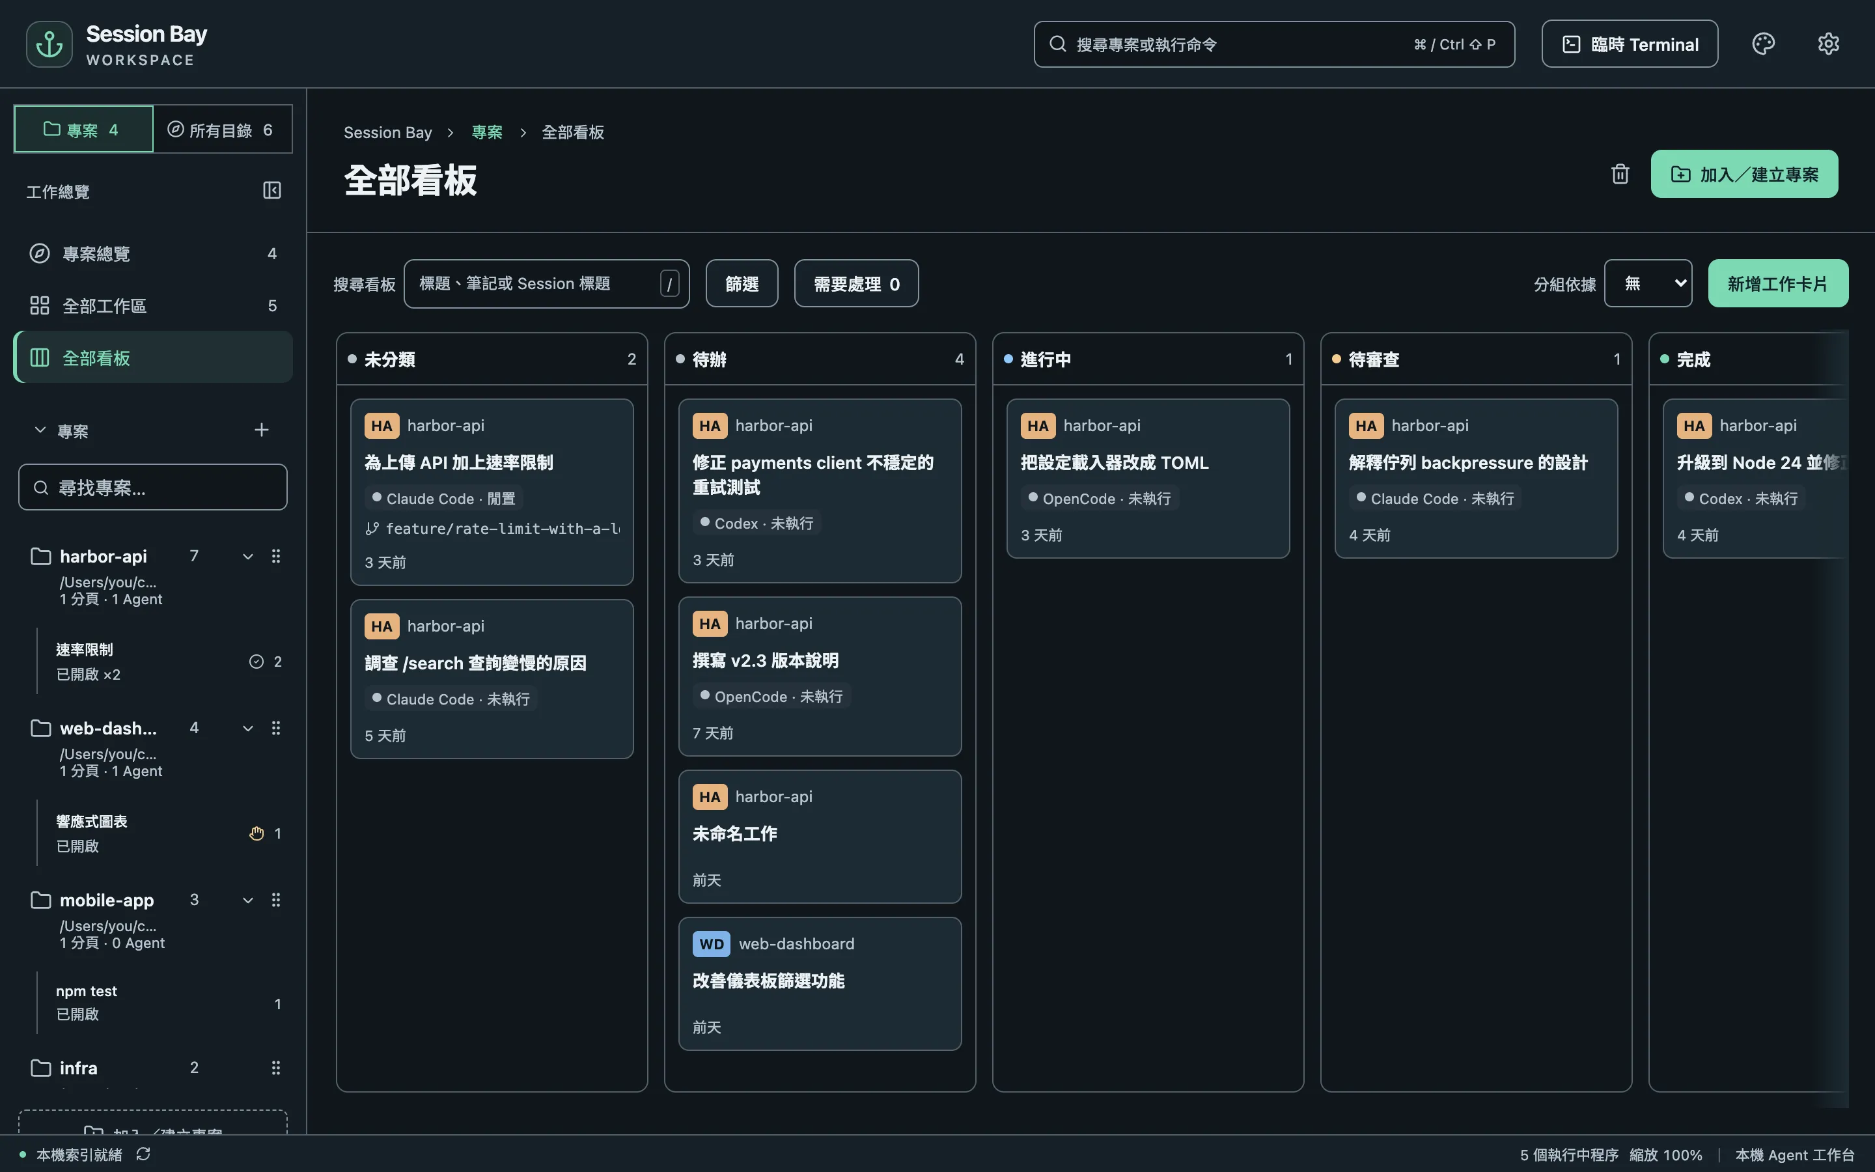Open drag handle menu for mobile-app project
The image size is (1875, 1172).
(276, 900)
